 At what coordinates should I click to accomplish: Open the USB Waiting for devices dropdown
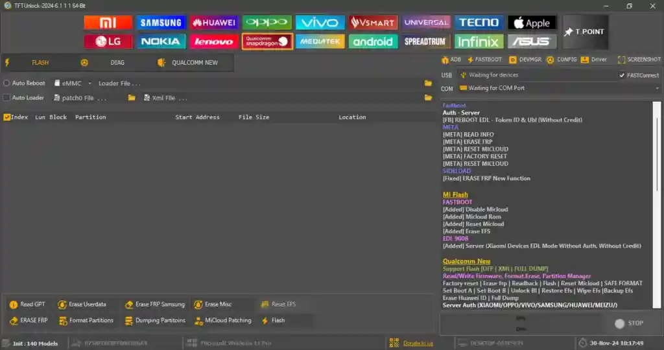(537, 75)
